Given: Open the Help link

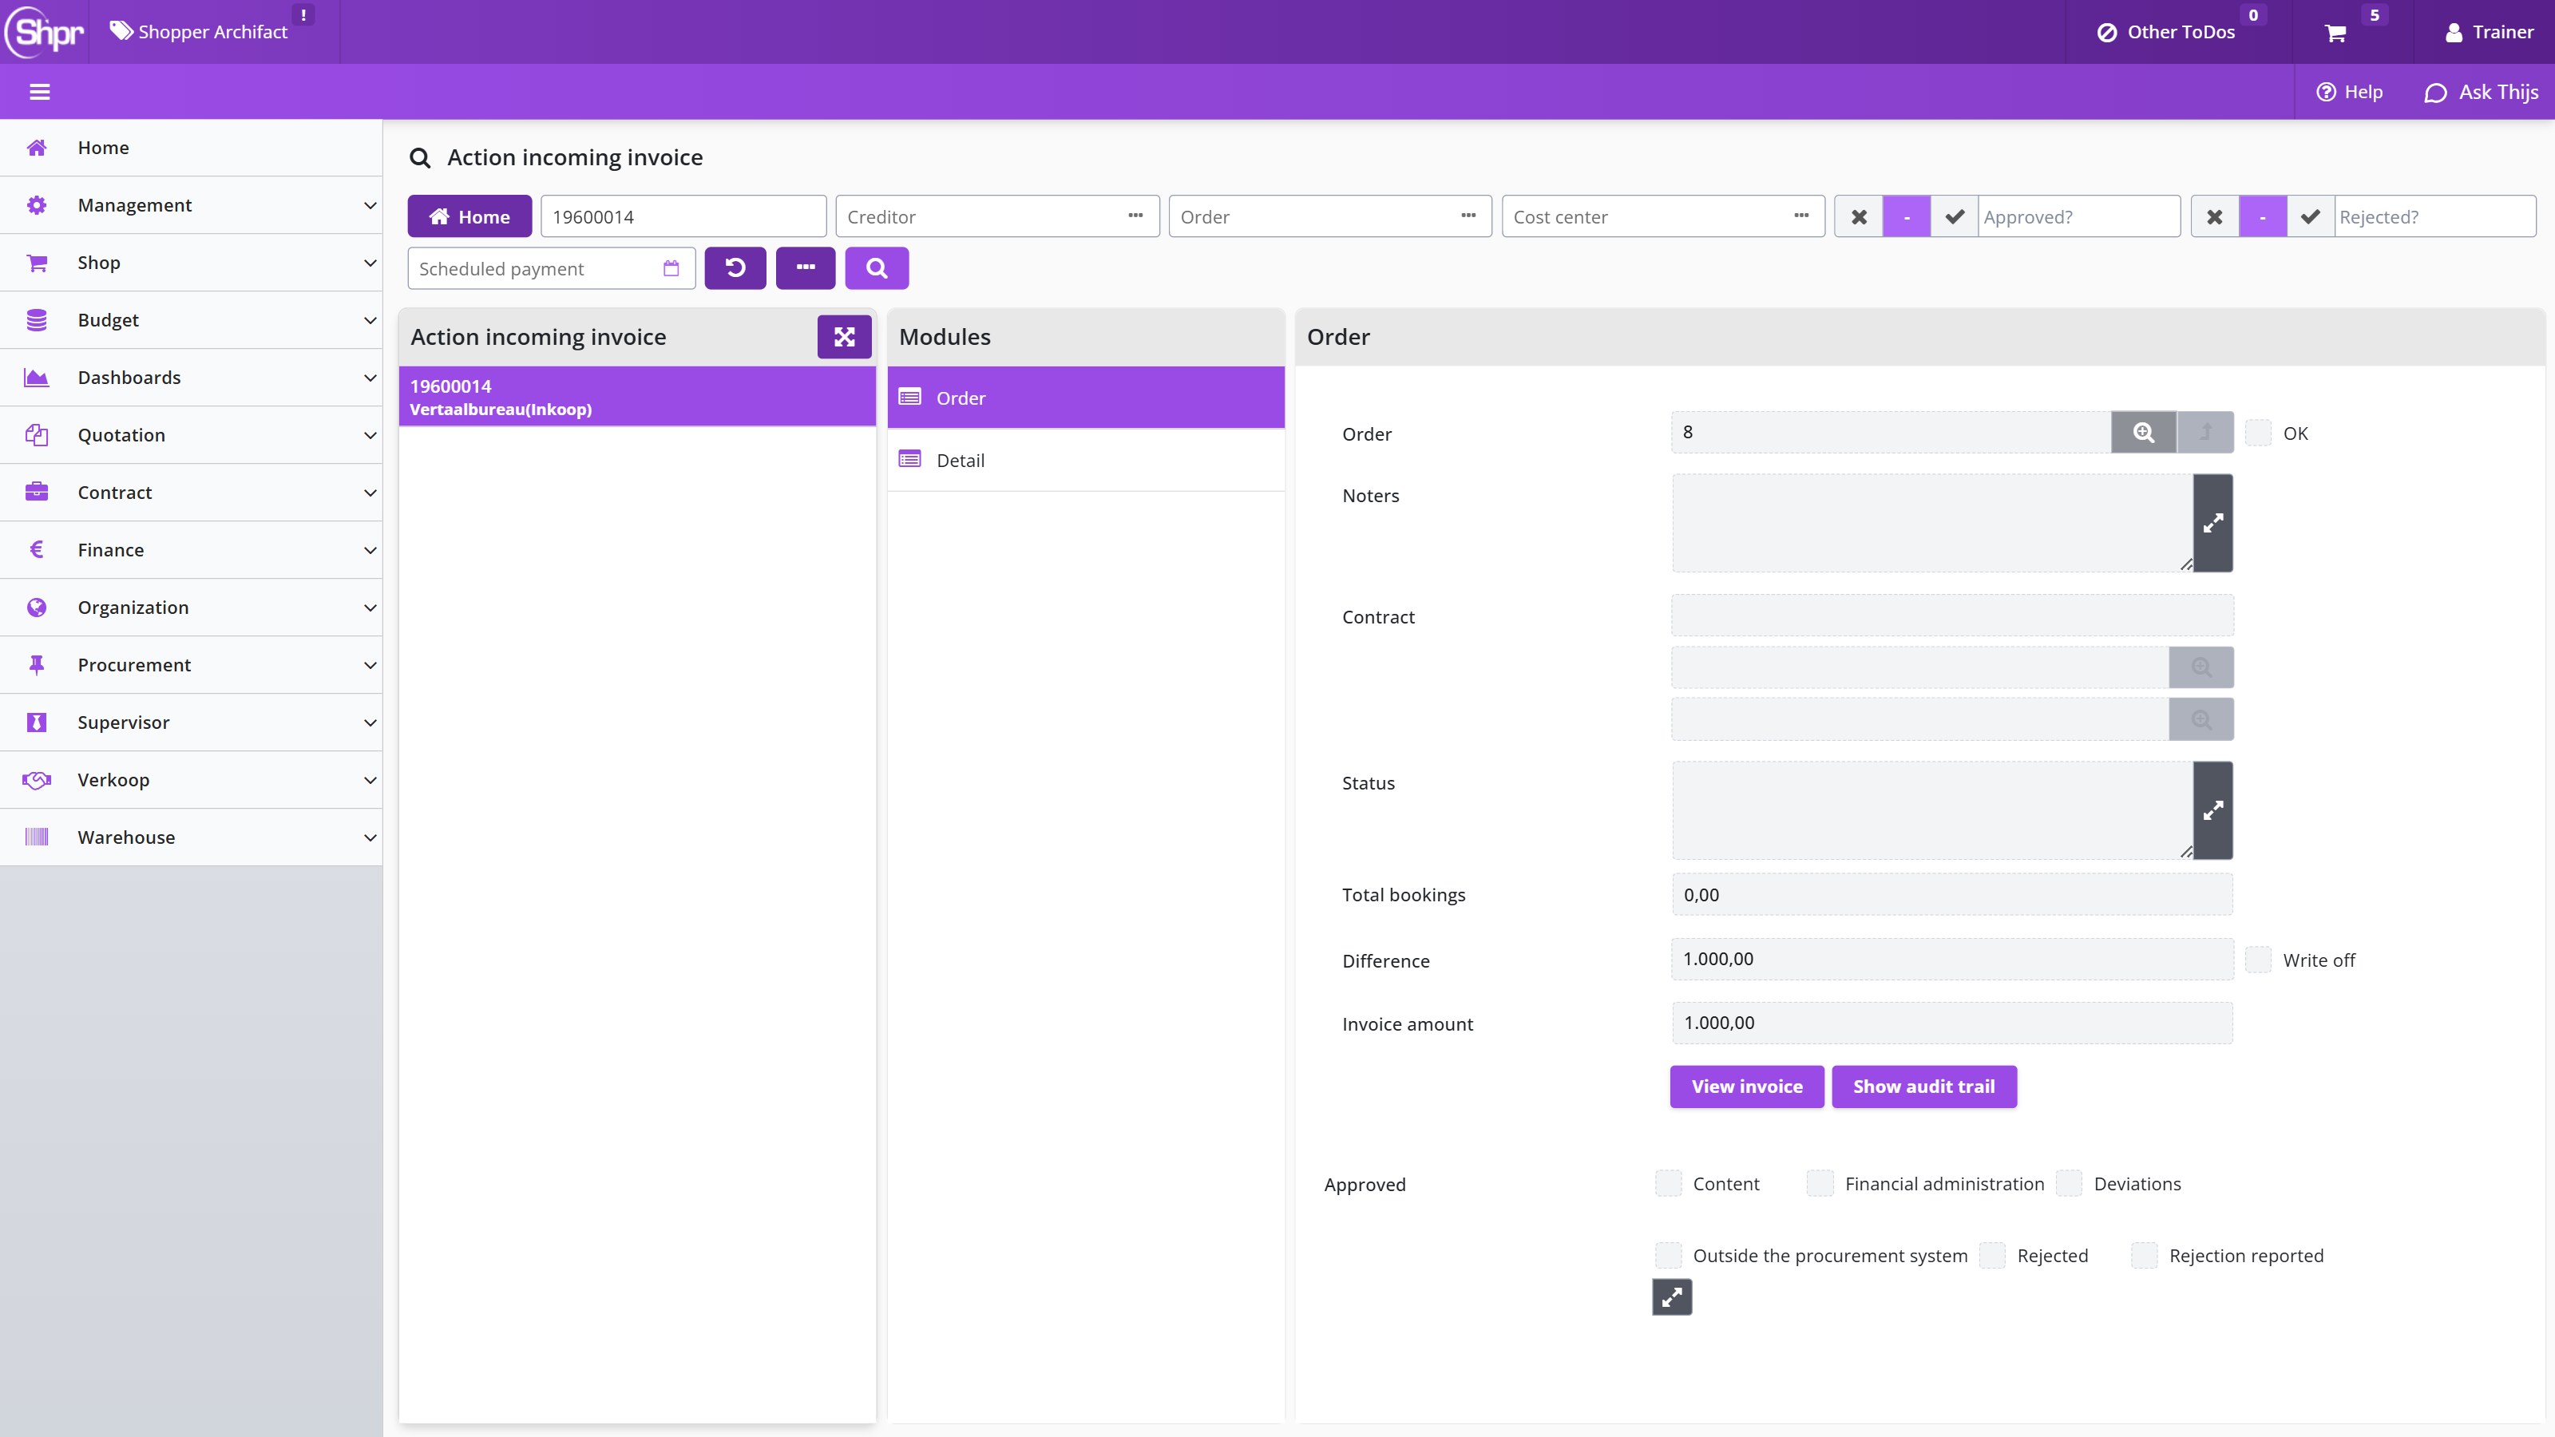Looking at the screenshot, I should click(x=2349, y=93).
